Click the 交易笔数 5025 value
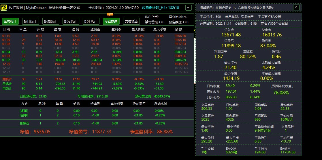The image size is (322, 160). click(x=205, y=120)
